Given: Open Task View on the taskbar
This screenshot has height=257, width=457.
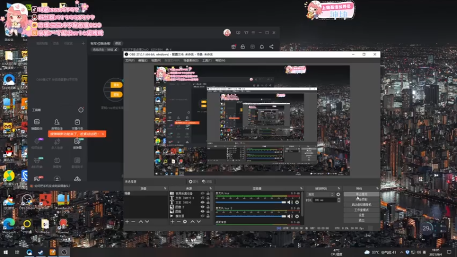Looking at the screenshot, I should [17, 252].
